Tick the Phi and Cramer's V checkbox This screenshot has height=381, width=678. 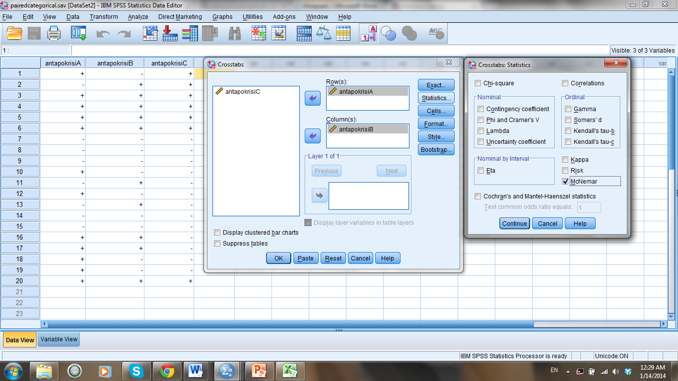[481, 120]
